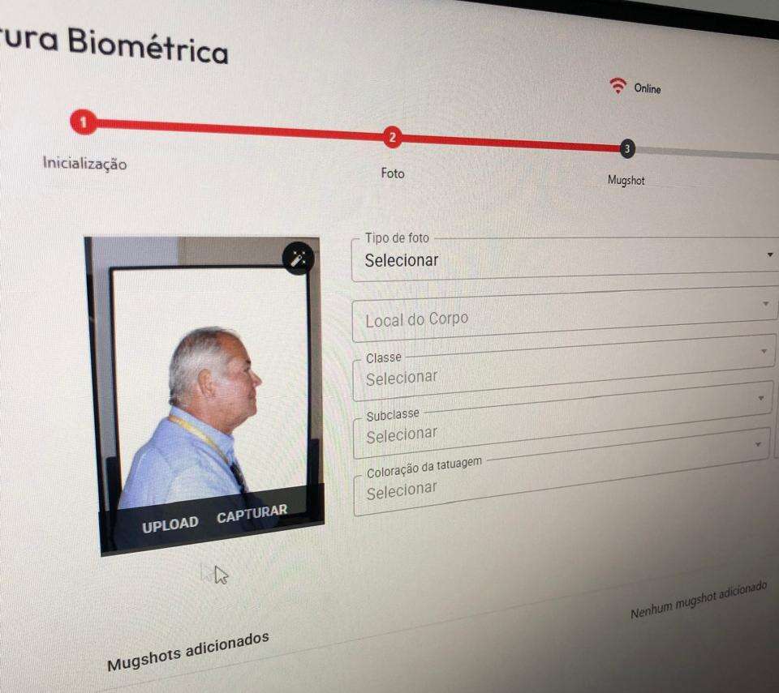Click the Foto step label
The height and width of the screenshot is (693, 779).
tap(393, 173)
